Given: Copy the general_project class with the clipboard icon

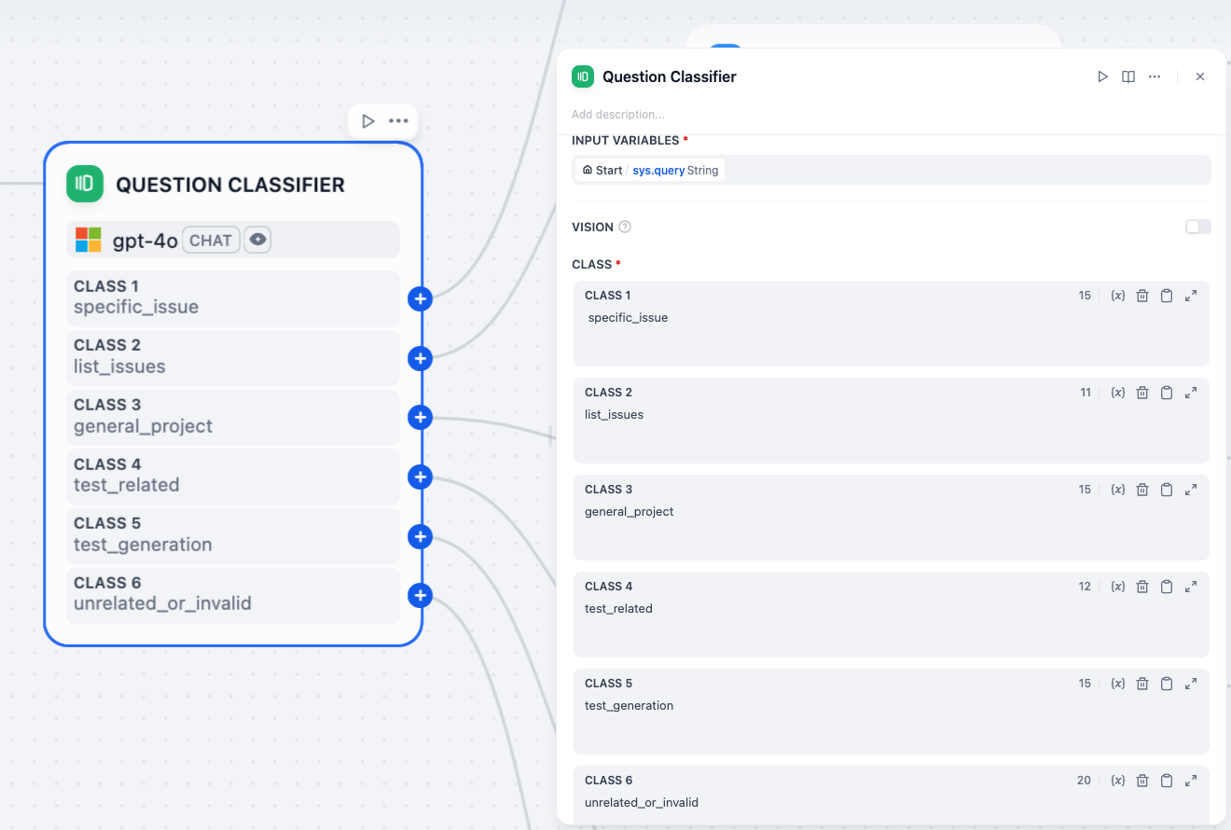Looking at the screenshot, I should point(1167,489).
